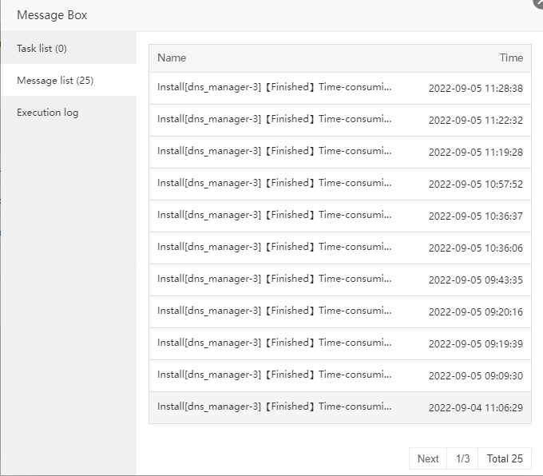Select the Message list tab
Image resolution: width=543 pixels, height=476 pixels.
point(55,81)
